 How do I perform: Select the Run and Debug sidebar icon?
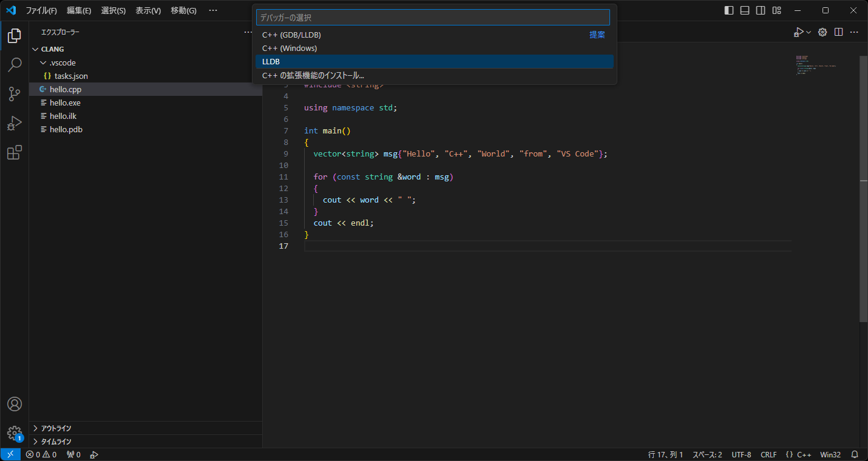(13, 123)
